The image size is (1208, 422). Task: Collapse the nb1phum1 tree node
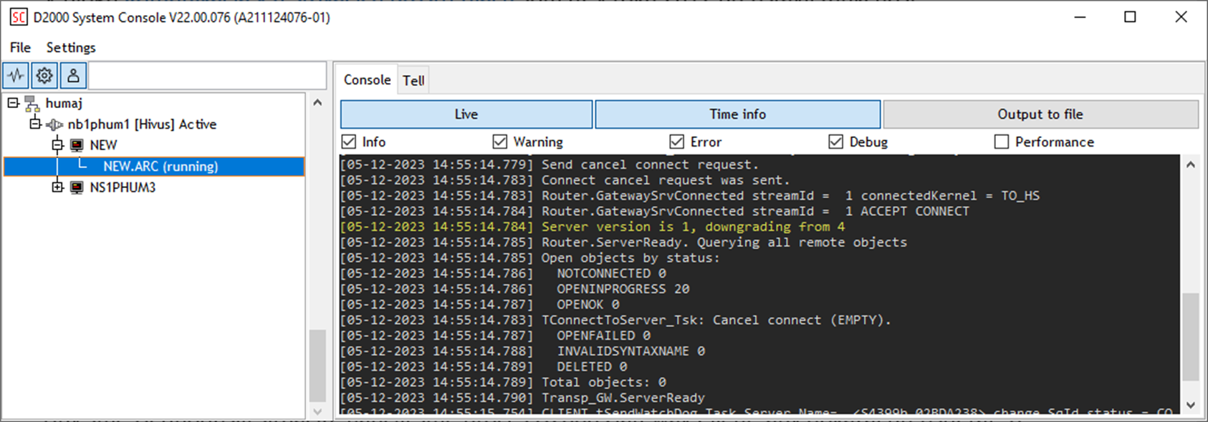pos(35,124)
